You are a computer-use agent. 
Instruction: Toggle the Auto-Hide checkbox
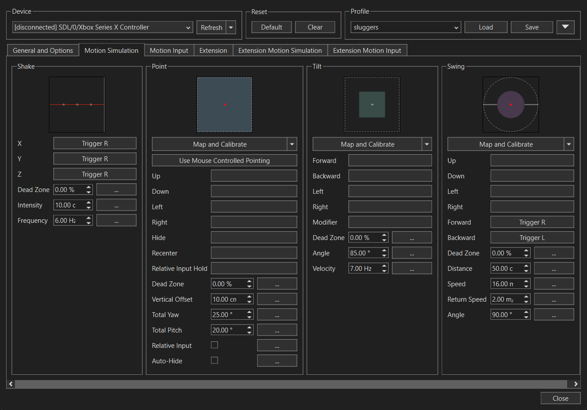pos(214,360)
